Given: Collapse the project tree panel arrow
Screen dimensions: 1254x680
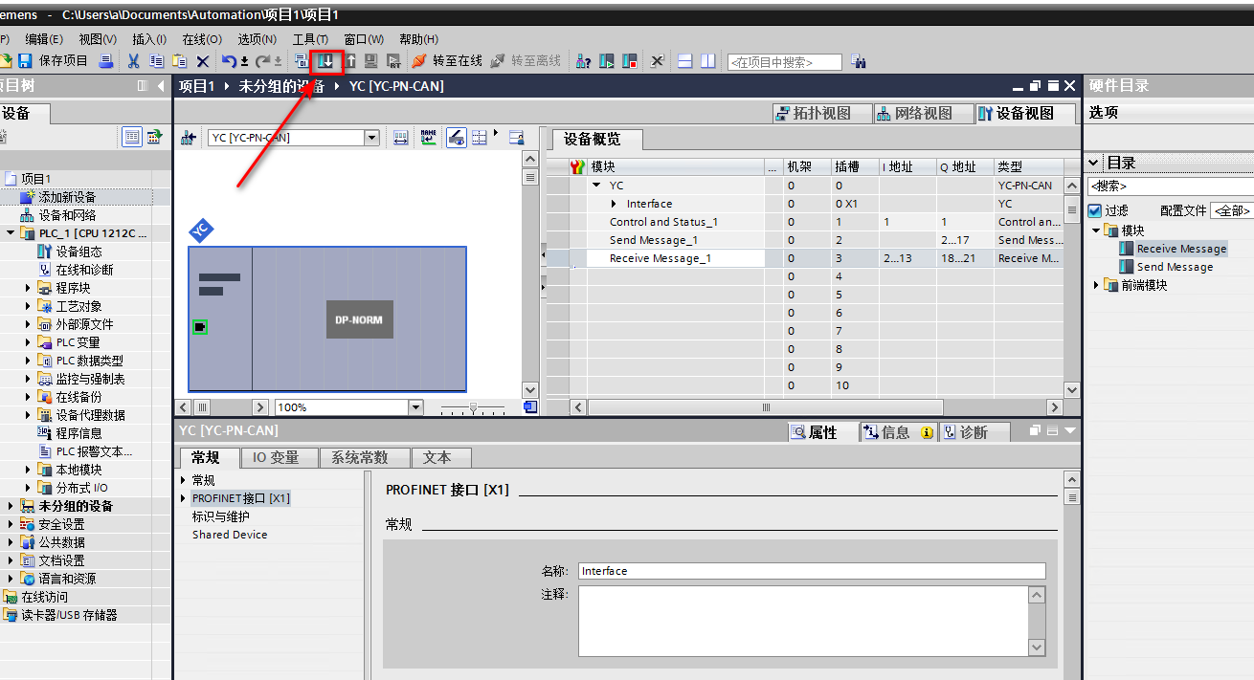Looking at the screenshot, I should (x=162, y=86).
